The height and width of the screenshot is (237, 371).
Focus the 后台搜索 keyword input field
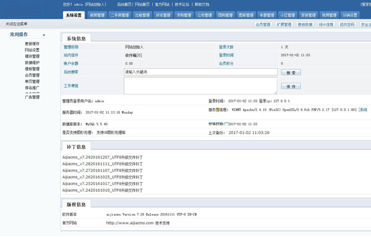pos(200,72)
